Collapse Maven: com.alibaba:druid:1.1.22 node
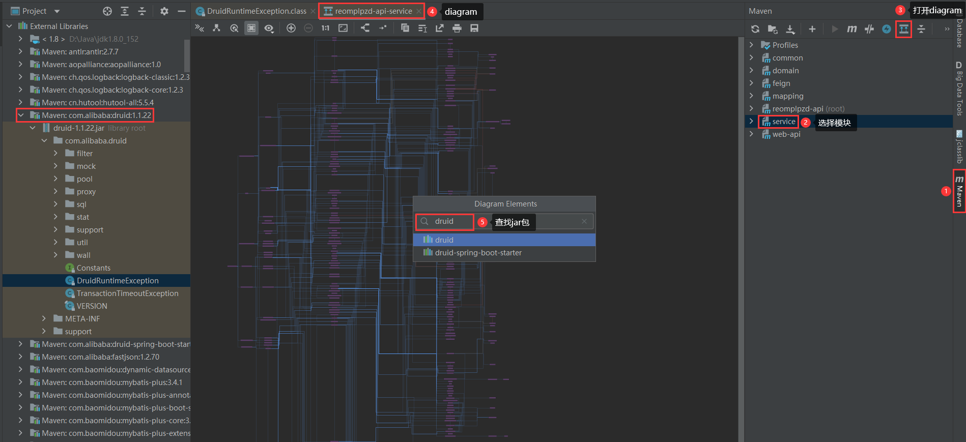Viewport: 966px width, 442px height. (21, 115)
